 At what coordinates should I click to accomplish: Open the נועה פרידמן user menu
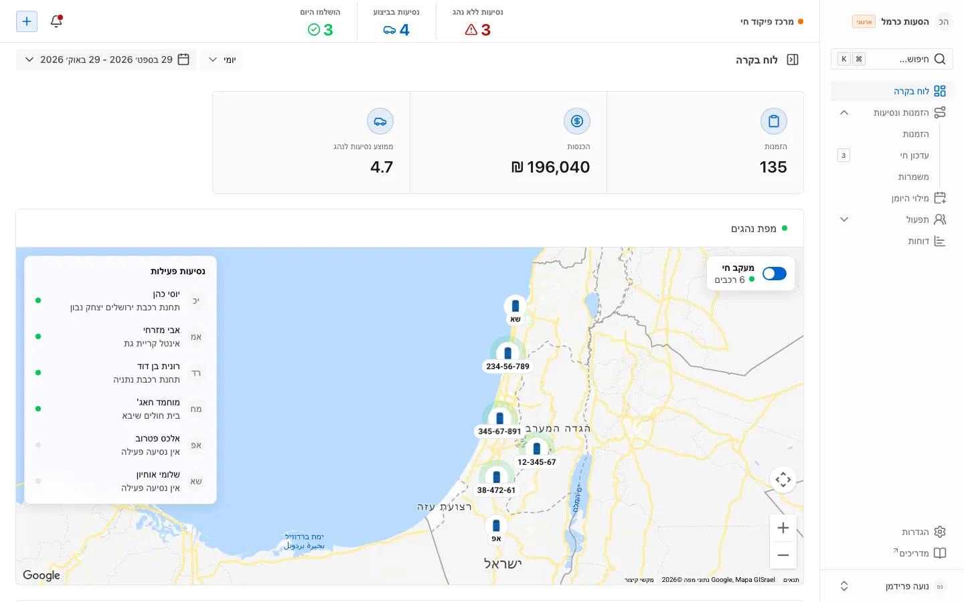coord(892,586)
